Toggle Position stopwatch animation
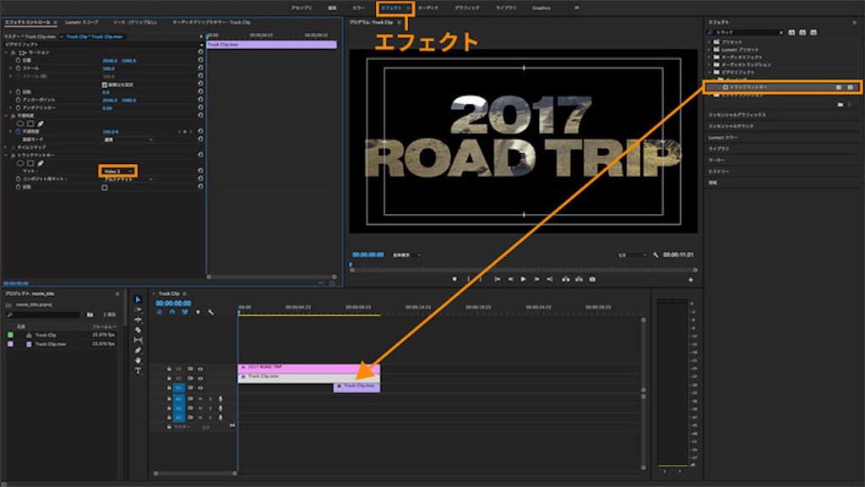 19,60
